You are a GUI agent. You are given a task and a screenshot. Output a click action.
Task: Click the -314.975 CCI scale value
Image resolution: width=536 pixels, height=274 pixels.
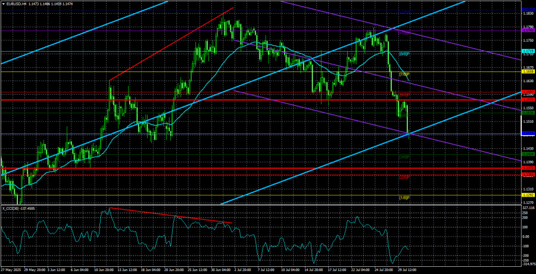(x=528, y=264)
